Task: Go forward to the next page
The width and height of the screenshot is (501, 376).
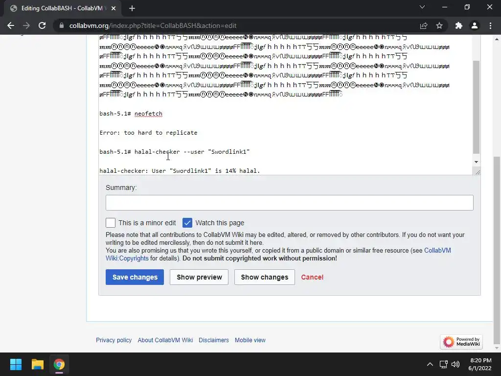Action: click(26, 25)
